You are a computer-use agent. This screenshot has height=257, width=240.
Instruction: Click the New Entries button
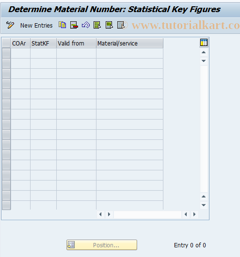[36, 25]
